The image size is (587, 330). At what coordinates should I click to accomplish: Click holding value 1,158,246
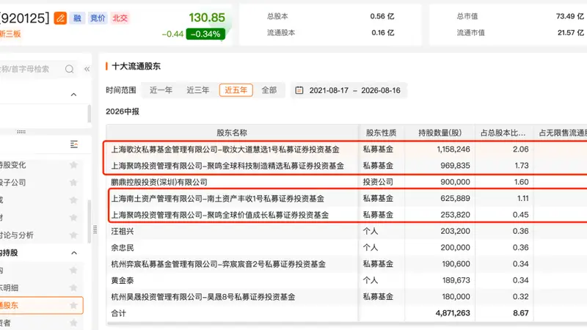[x=453, y=150]
